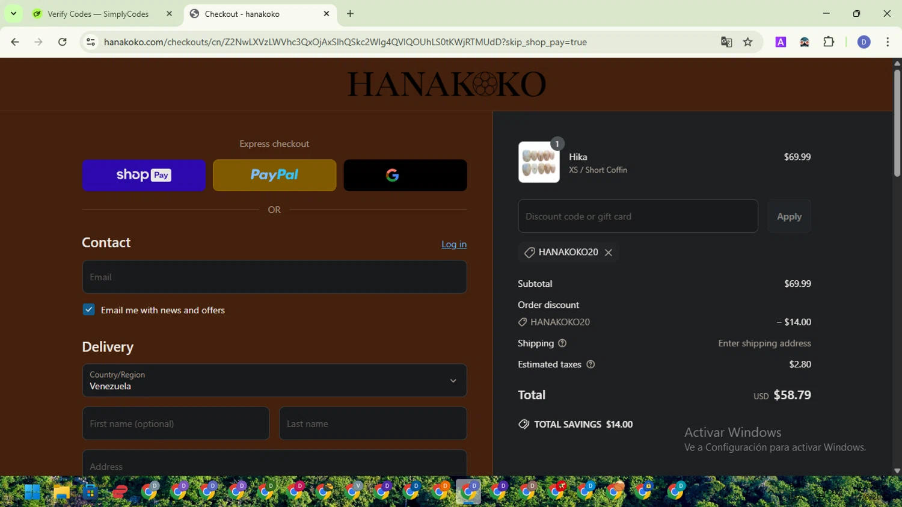Click the HANAKOKO store logo

coord(446,84)
